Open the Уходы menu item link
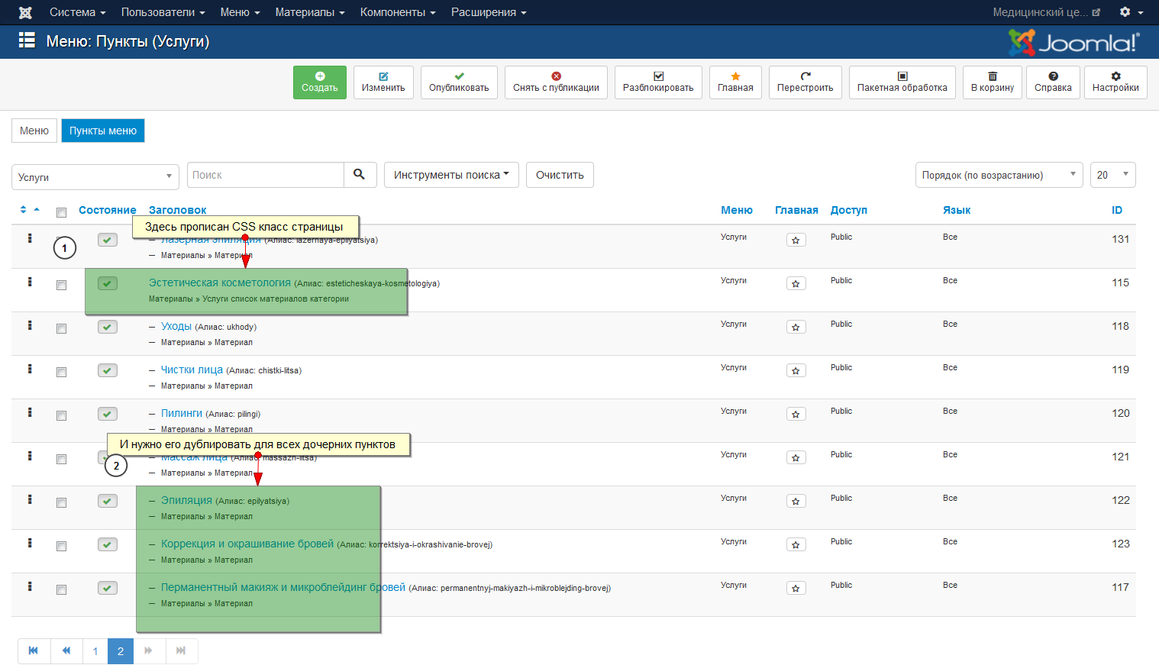Viewport: 1159px width, 665px height. [x=176, y=326]
